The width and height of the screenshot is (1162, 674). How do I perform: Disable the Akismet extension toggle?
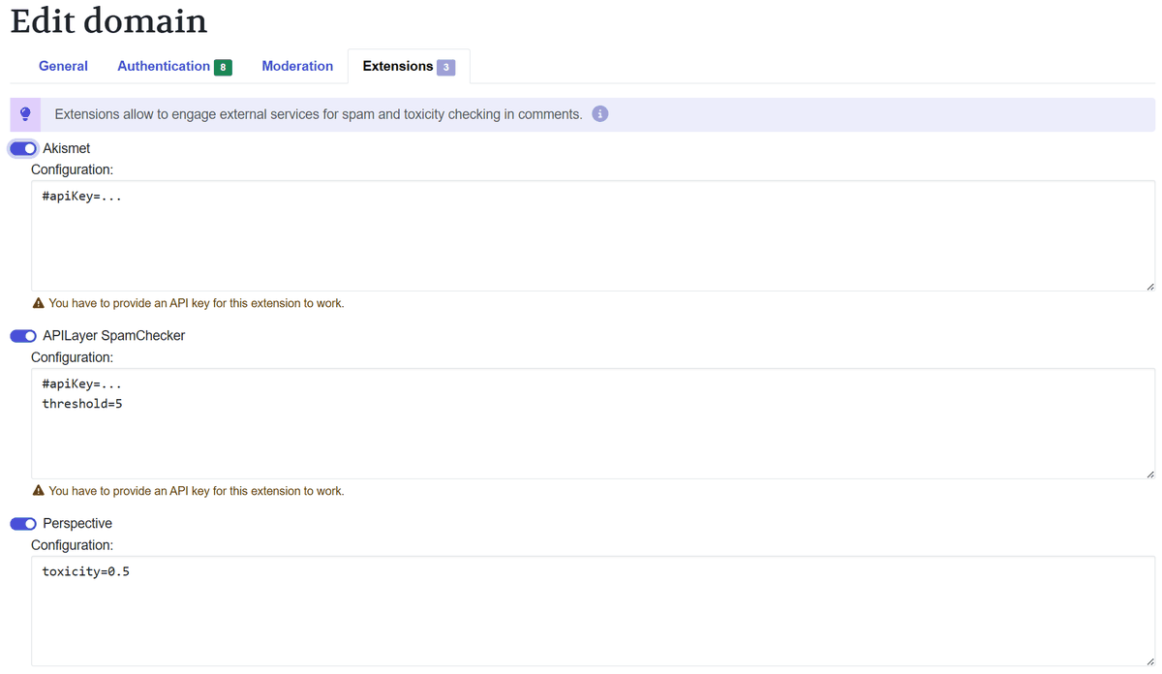[x=23, y=148]
